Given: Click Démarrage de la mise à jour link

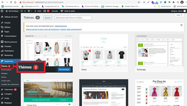Looking at the screenshot, I should [x=42, y=29].
